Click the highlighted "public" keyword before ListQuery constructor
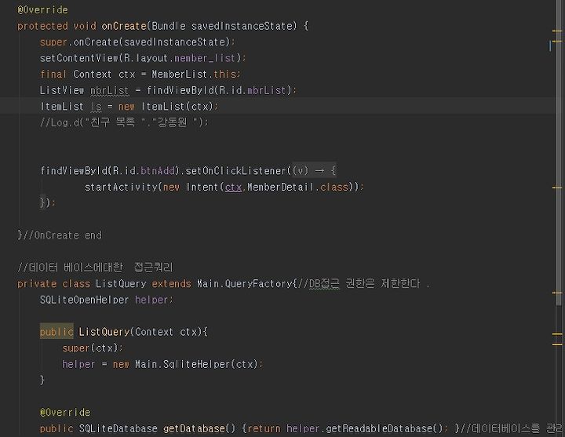Screen dimensions: 565x437 (56, 332)
